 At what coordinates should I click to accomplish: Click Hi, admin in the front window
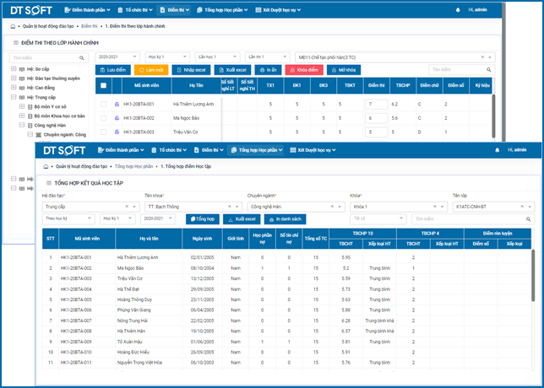coord(517,150)
